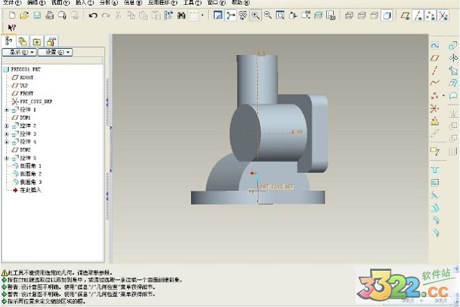The width and height of the screenshot is (460, 307).
Task: Select the Sketch tool in right toolbar
Action: point(434,45)
